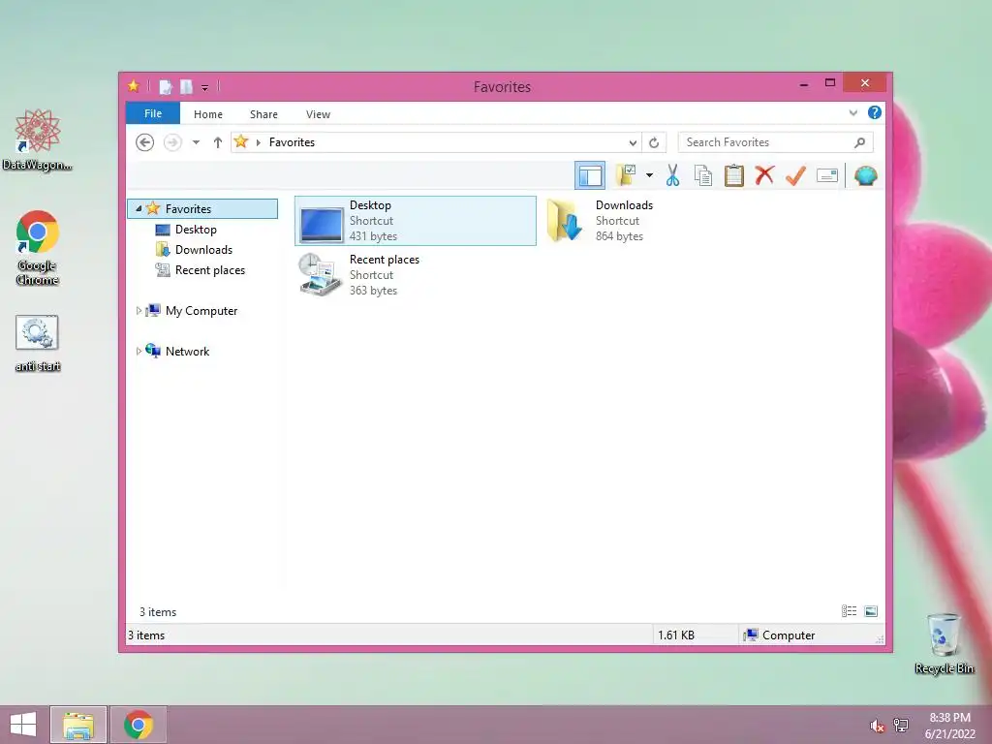Click the quick access New folder icon
The image size is (992, 744).
point(186,86)
